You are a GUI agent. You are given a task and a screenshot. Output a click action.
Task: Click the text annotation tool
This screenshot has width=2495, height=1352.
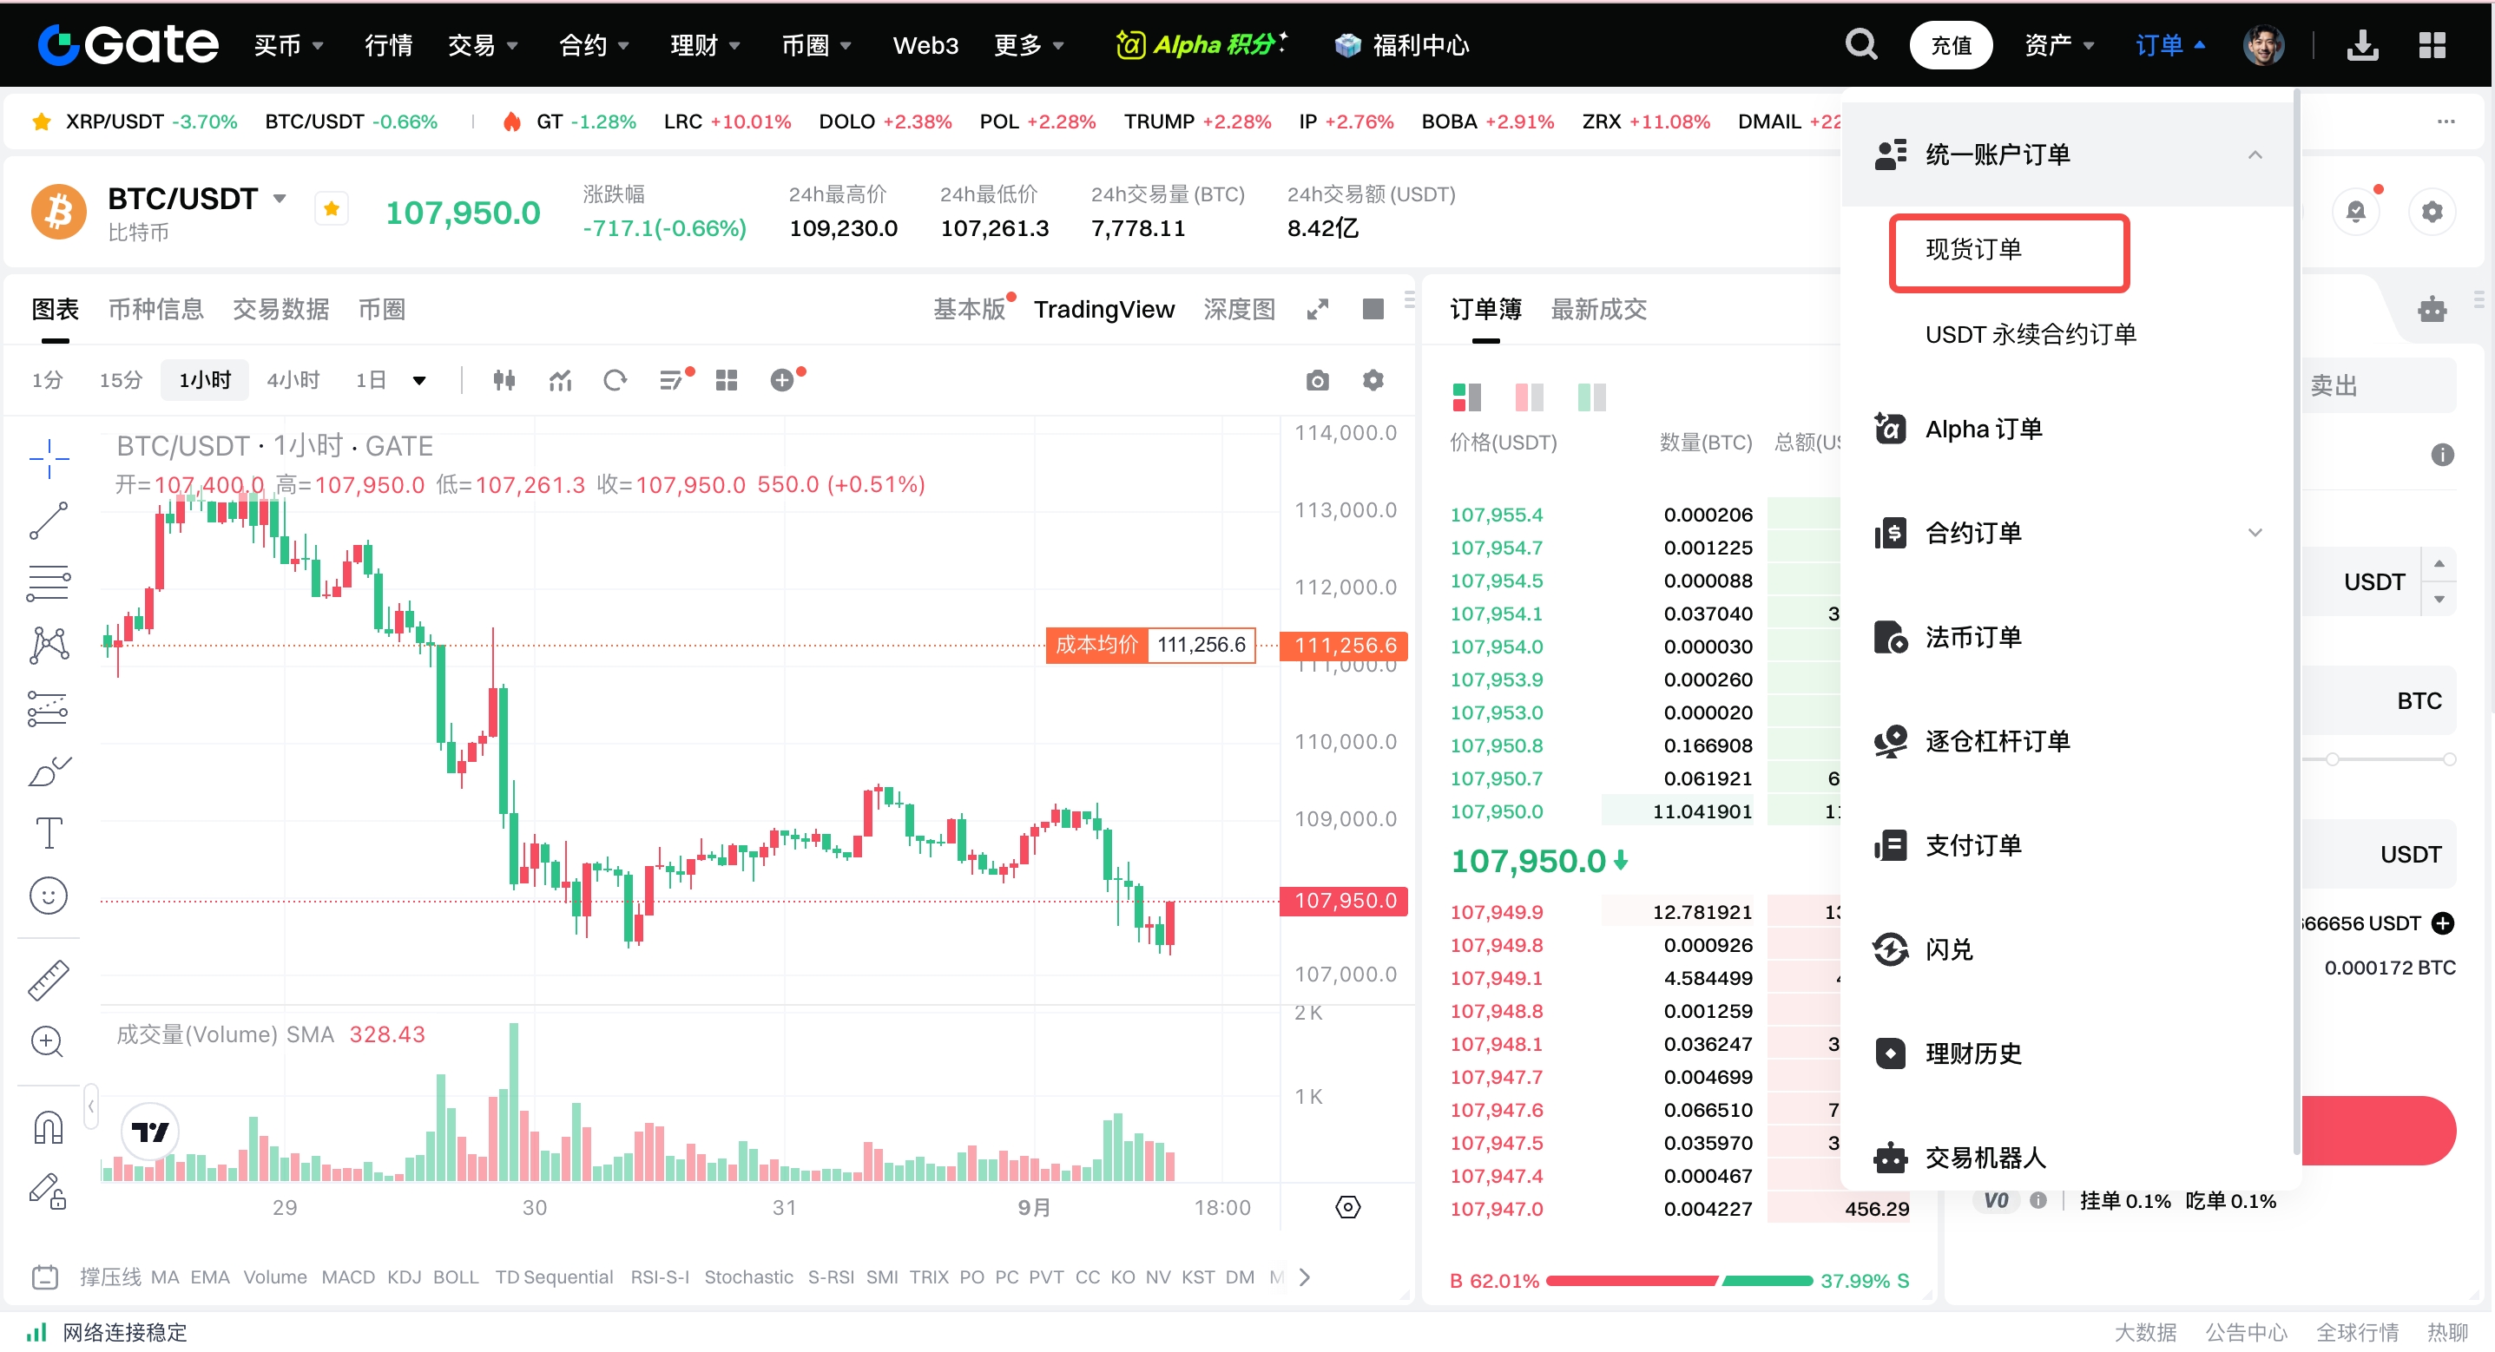click(x=49, y=833)
